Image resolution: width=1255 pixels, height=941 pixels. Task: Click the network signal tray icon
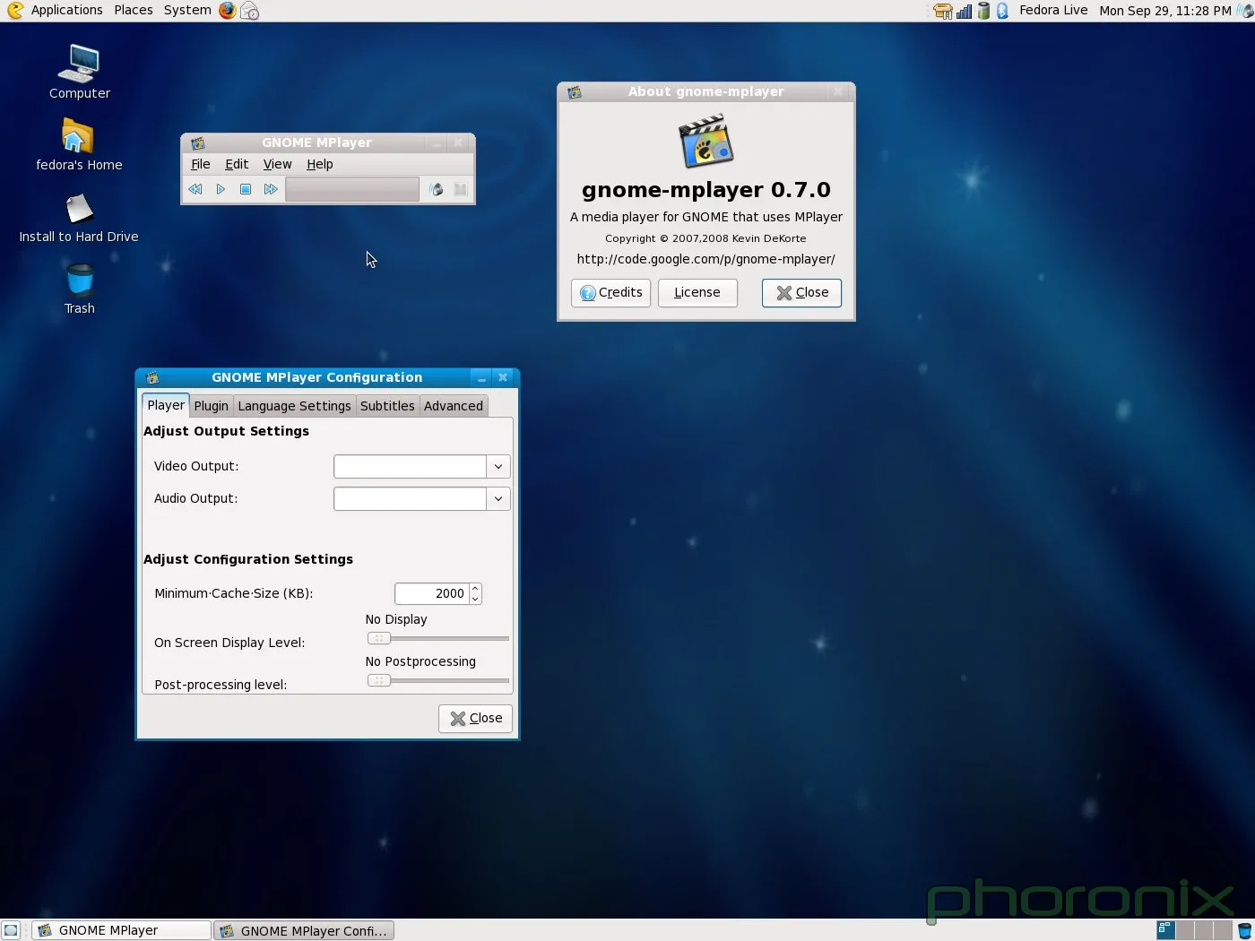[964, 11]
